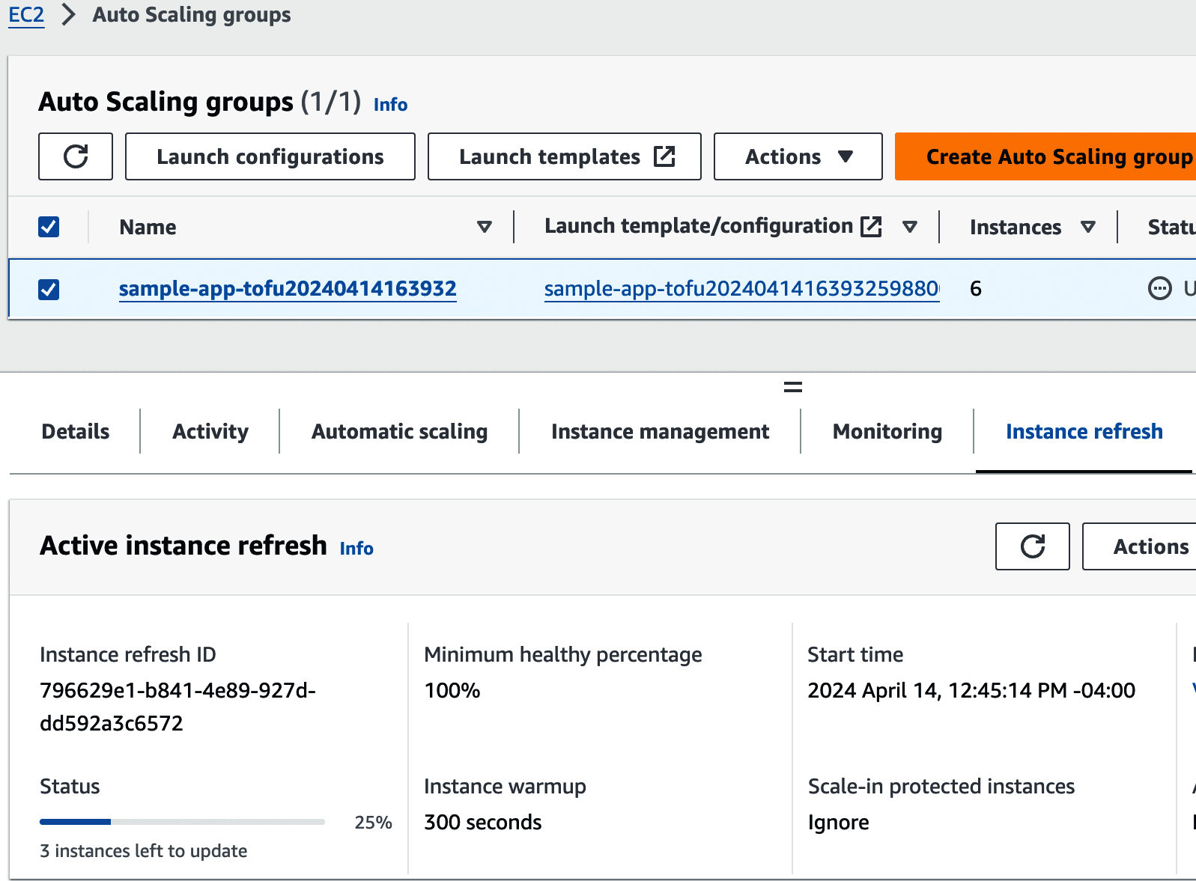
Task: Go to the Instance management tab
Action: coord(660,431)
